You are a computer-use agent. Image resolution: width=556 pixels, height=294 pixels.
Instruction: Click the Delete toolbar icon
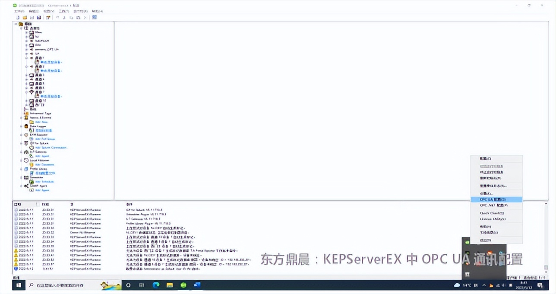tap(85, 18)
